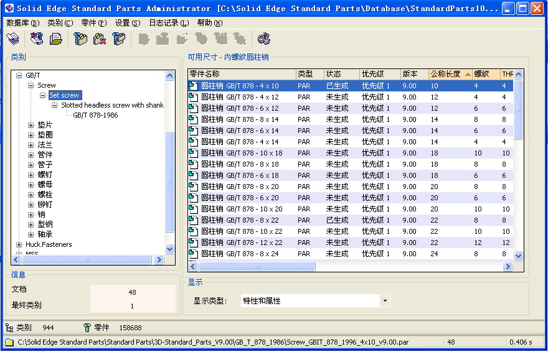Click the add-parts toolbar icon with screw
This screenshot has height=352, width=548.
point(36,39)
